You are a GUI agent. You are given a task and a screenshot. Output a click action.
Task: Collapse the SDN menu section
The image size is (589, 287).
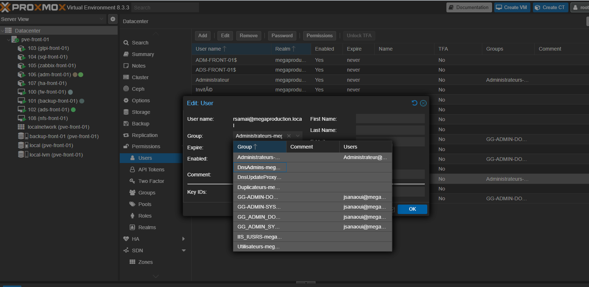point(183,250)
